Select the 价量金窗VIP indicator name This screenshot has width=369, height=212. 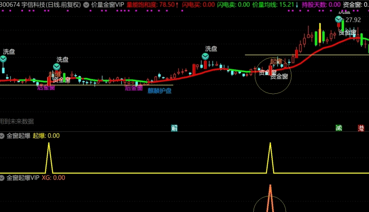107,5
